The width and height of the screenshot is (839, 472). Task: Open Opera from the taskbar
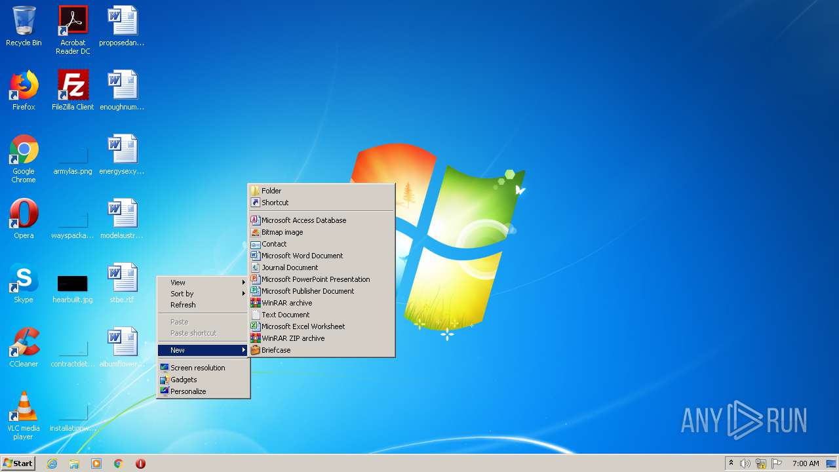click(x=140, y=463)
